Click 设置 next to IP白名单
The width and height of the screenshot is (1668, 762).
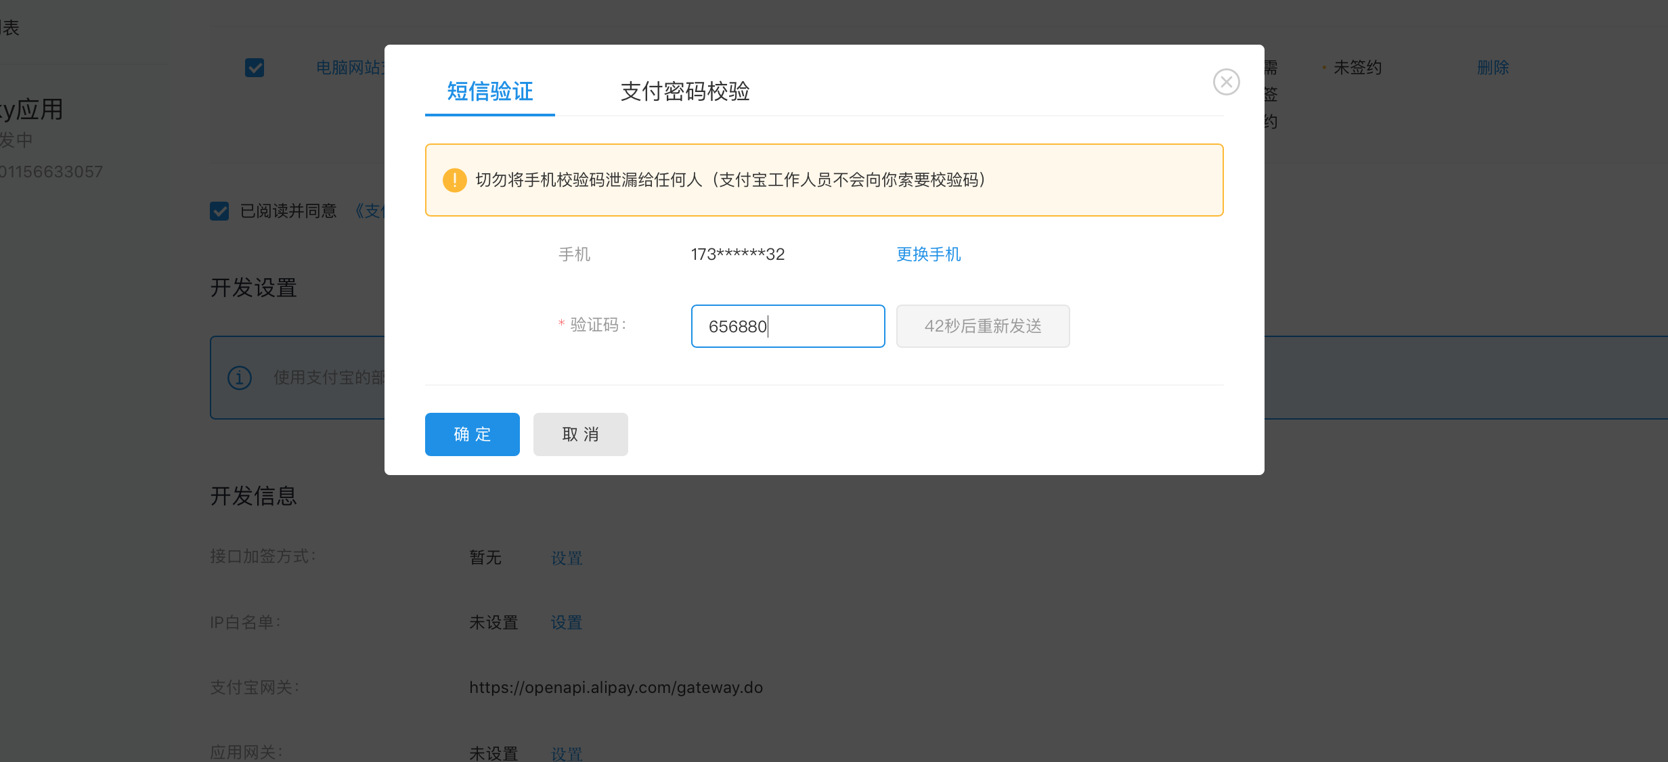[x=567, y=623]
